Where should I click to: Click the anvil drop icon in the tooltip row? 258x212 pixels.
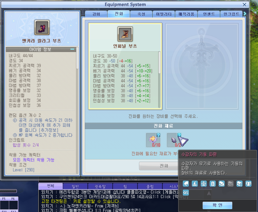coord(195,183)
